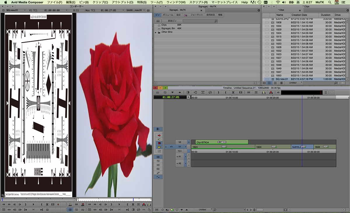Viewport: 350px width, 213px height.
Task: Switch to the 設定 tab
Action: [x=178, y=15]
